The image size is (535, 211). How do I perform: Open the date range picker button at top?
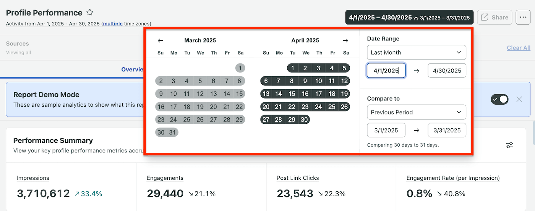pyautogui.click(x=409, y=17)
